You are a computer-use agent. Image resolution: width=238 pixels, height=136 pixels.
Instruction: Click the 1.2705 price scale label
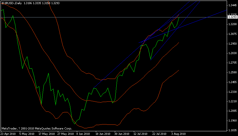[x=232, y=63]
